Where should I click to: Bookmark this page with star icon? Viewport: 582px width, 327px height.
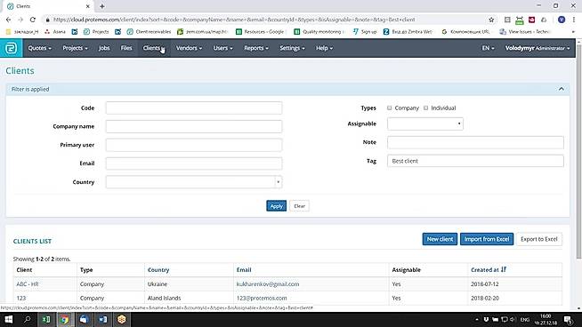(x=491, y=20)
